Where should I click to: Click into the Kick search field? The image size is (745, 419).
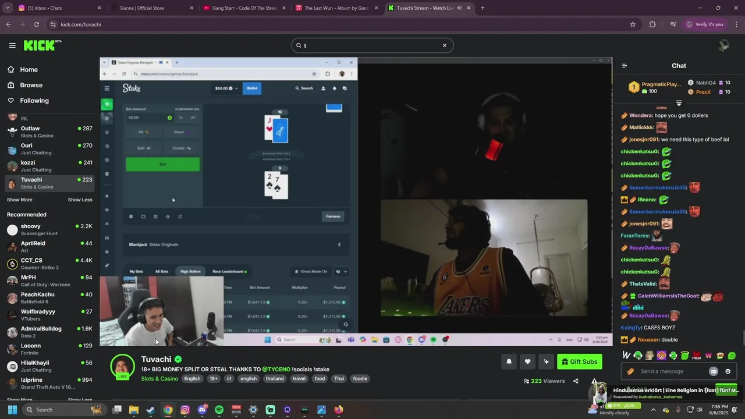[371, 45]
